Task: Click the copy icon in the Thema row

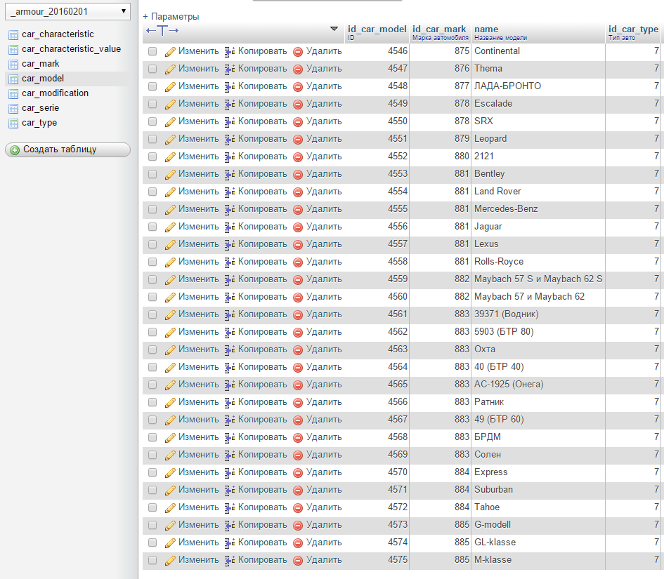Action: click(230, 69)
